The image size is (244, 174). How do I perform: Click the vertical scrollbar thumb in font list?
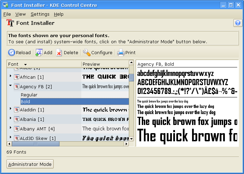coord(131,78)
